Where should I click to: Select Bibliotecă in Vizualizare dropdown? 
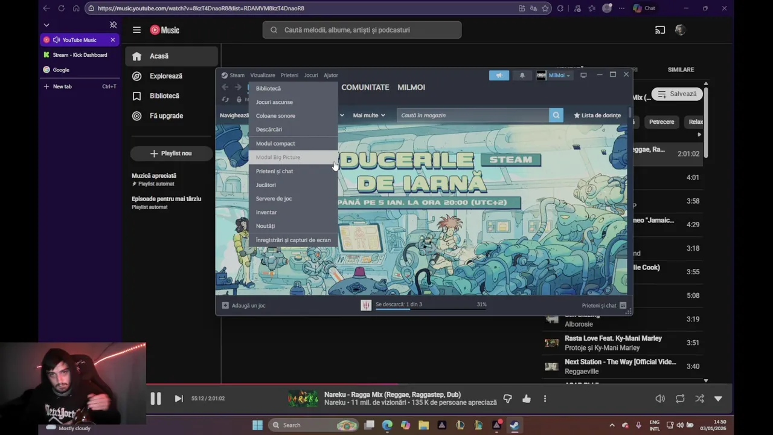coord(293,89)
